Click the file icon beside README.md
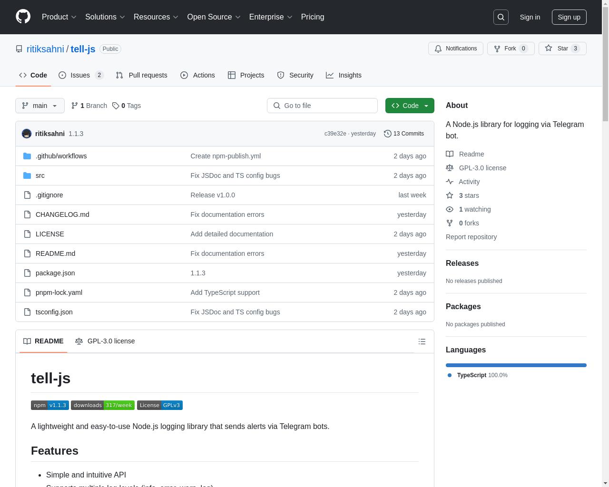This screenshot has height=487, width=609. [x=27, y=253]
